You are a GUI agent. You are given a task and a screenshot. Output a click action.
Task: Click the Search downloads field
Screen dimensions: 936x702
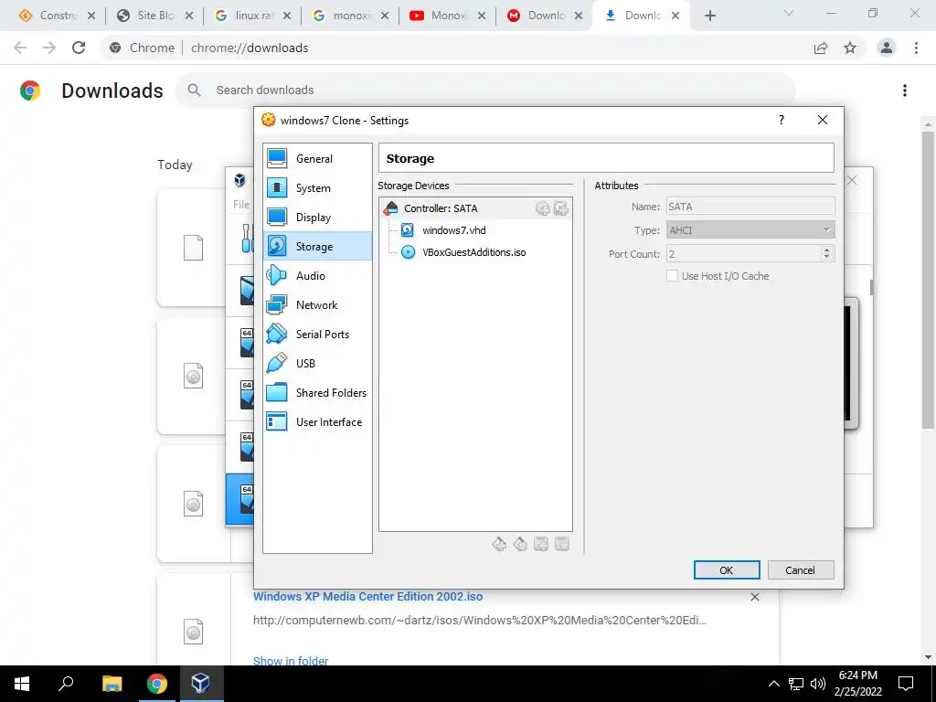coord(485,90)
